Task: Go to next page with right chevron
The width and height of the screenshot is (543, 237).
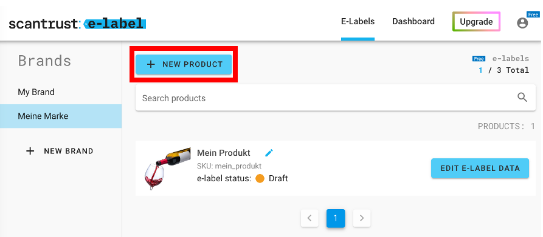Action: coord(362,218)
